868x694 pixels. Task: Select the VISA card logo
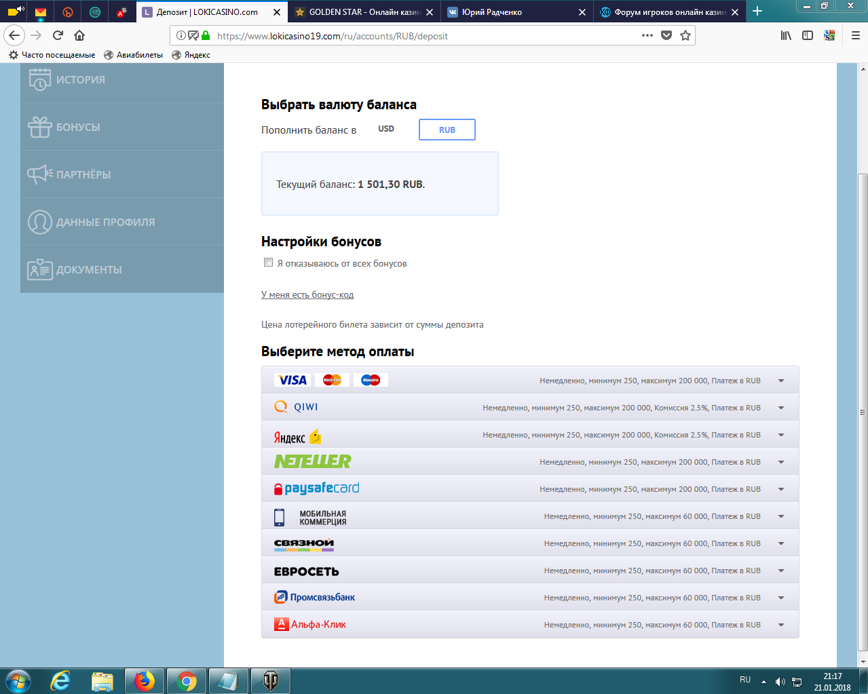pos(293,380)
